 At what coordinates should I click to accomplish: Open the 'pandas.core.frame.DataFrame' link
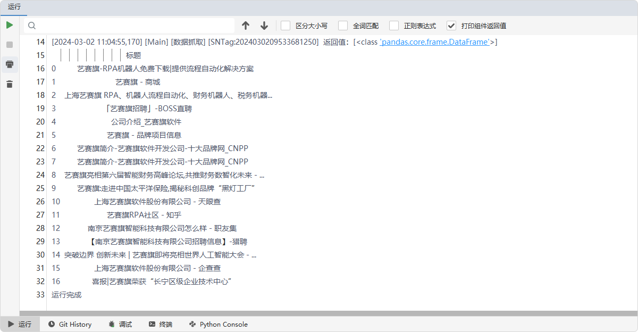pyautogui.click(x=435, y=42)
